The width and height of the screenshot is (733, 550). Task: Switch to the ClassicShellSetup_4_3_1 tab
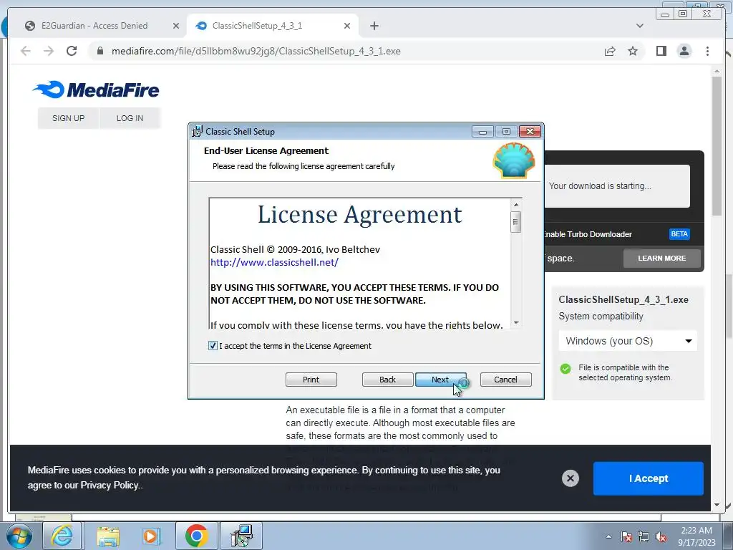pos(273,26)
